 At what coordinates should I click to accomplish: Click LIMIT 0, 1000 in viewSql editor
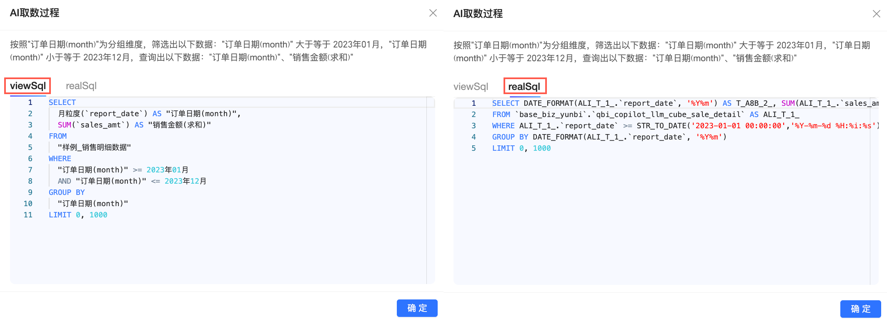coord(78,215)
